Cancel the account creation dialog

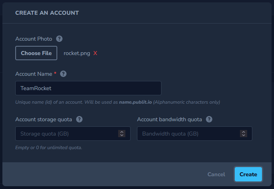pos(216,174)
